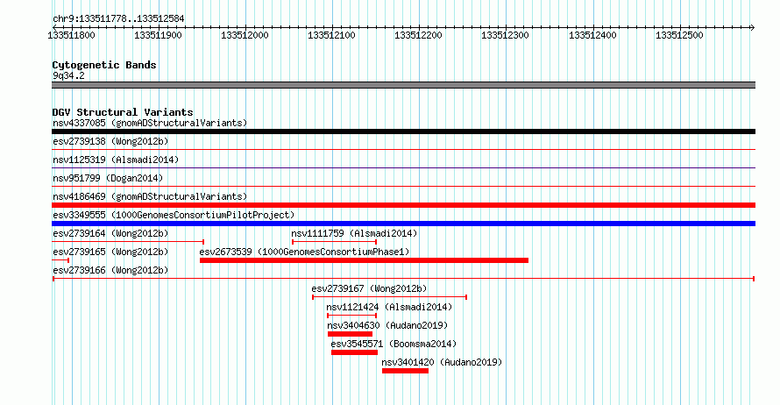Click the DGV Structural Variants track title
This screenshot has width=780, height=405.
pos(123,112)
